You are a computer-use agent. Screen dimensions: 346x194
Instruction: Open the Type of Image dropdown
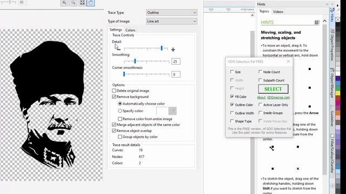(x=171, y=22)
